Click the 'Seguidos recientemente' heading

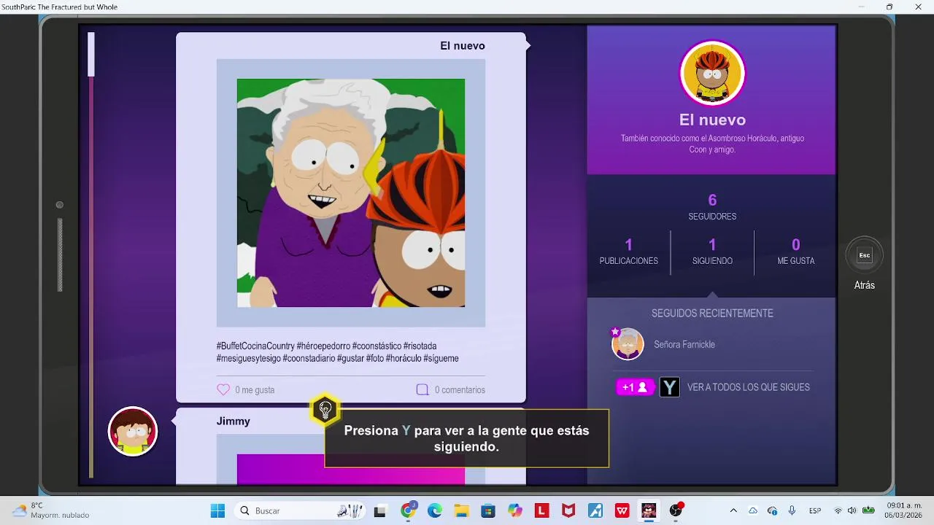[x=712, y=314]
